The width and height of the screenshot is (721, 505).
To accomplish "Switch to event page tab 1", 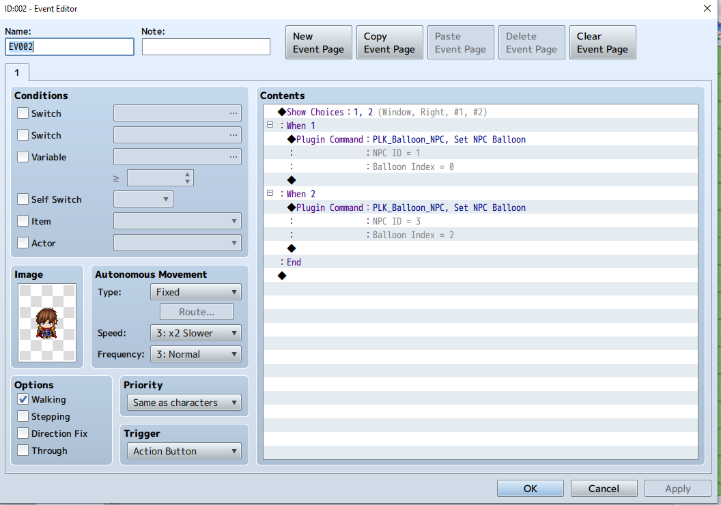I will tap(17, 72).
